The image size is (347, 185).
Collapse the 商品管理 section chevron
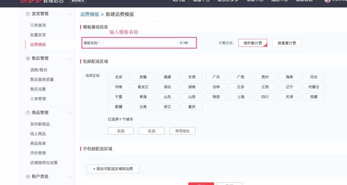coord(70,113)
